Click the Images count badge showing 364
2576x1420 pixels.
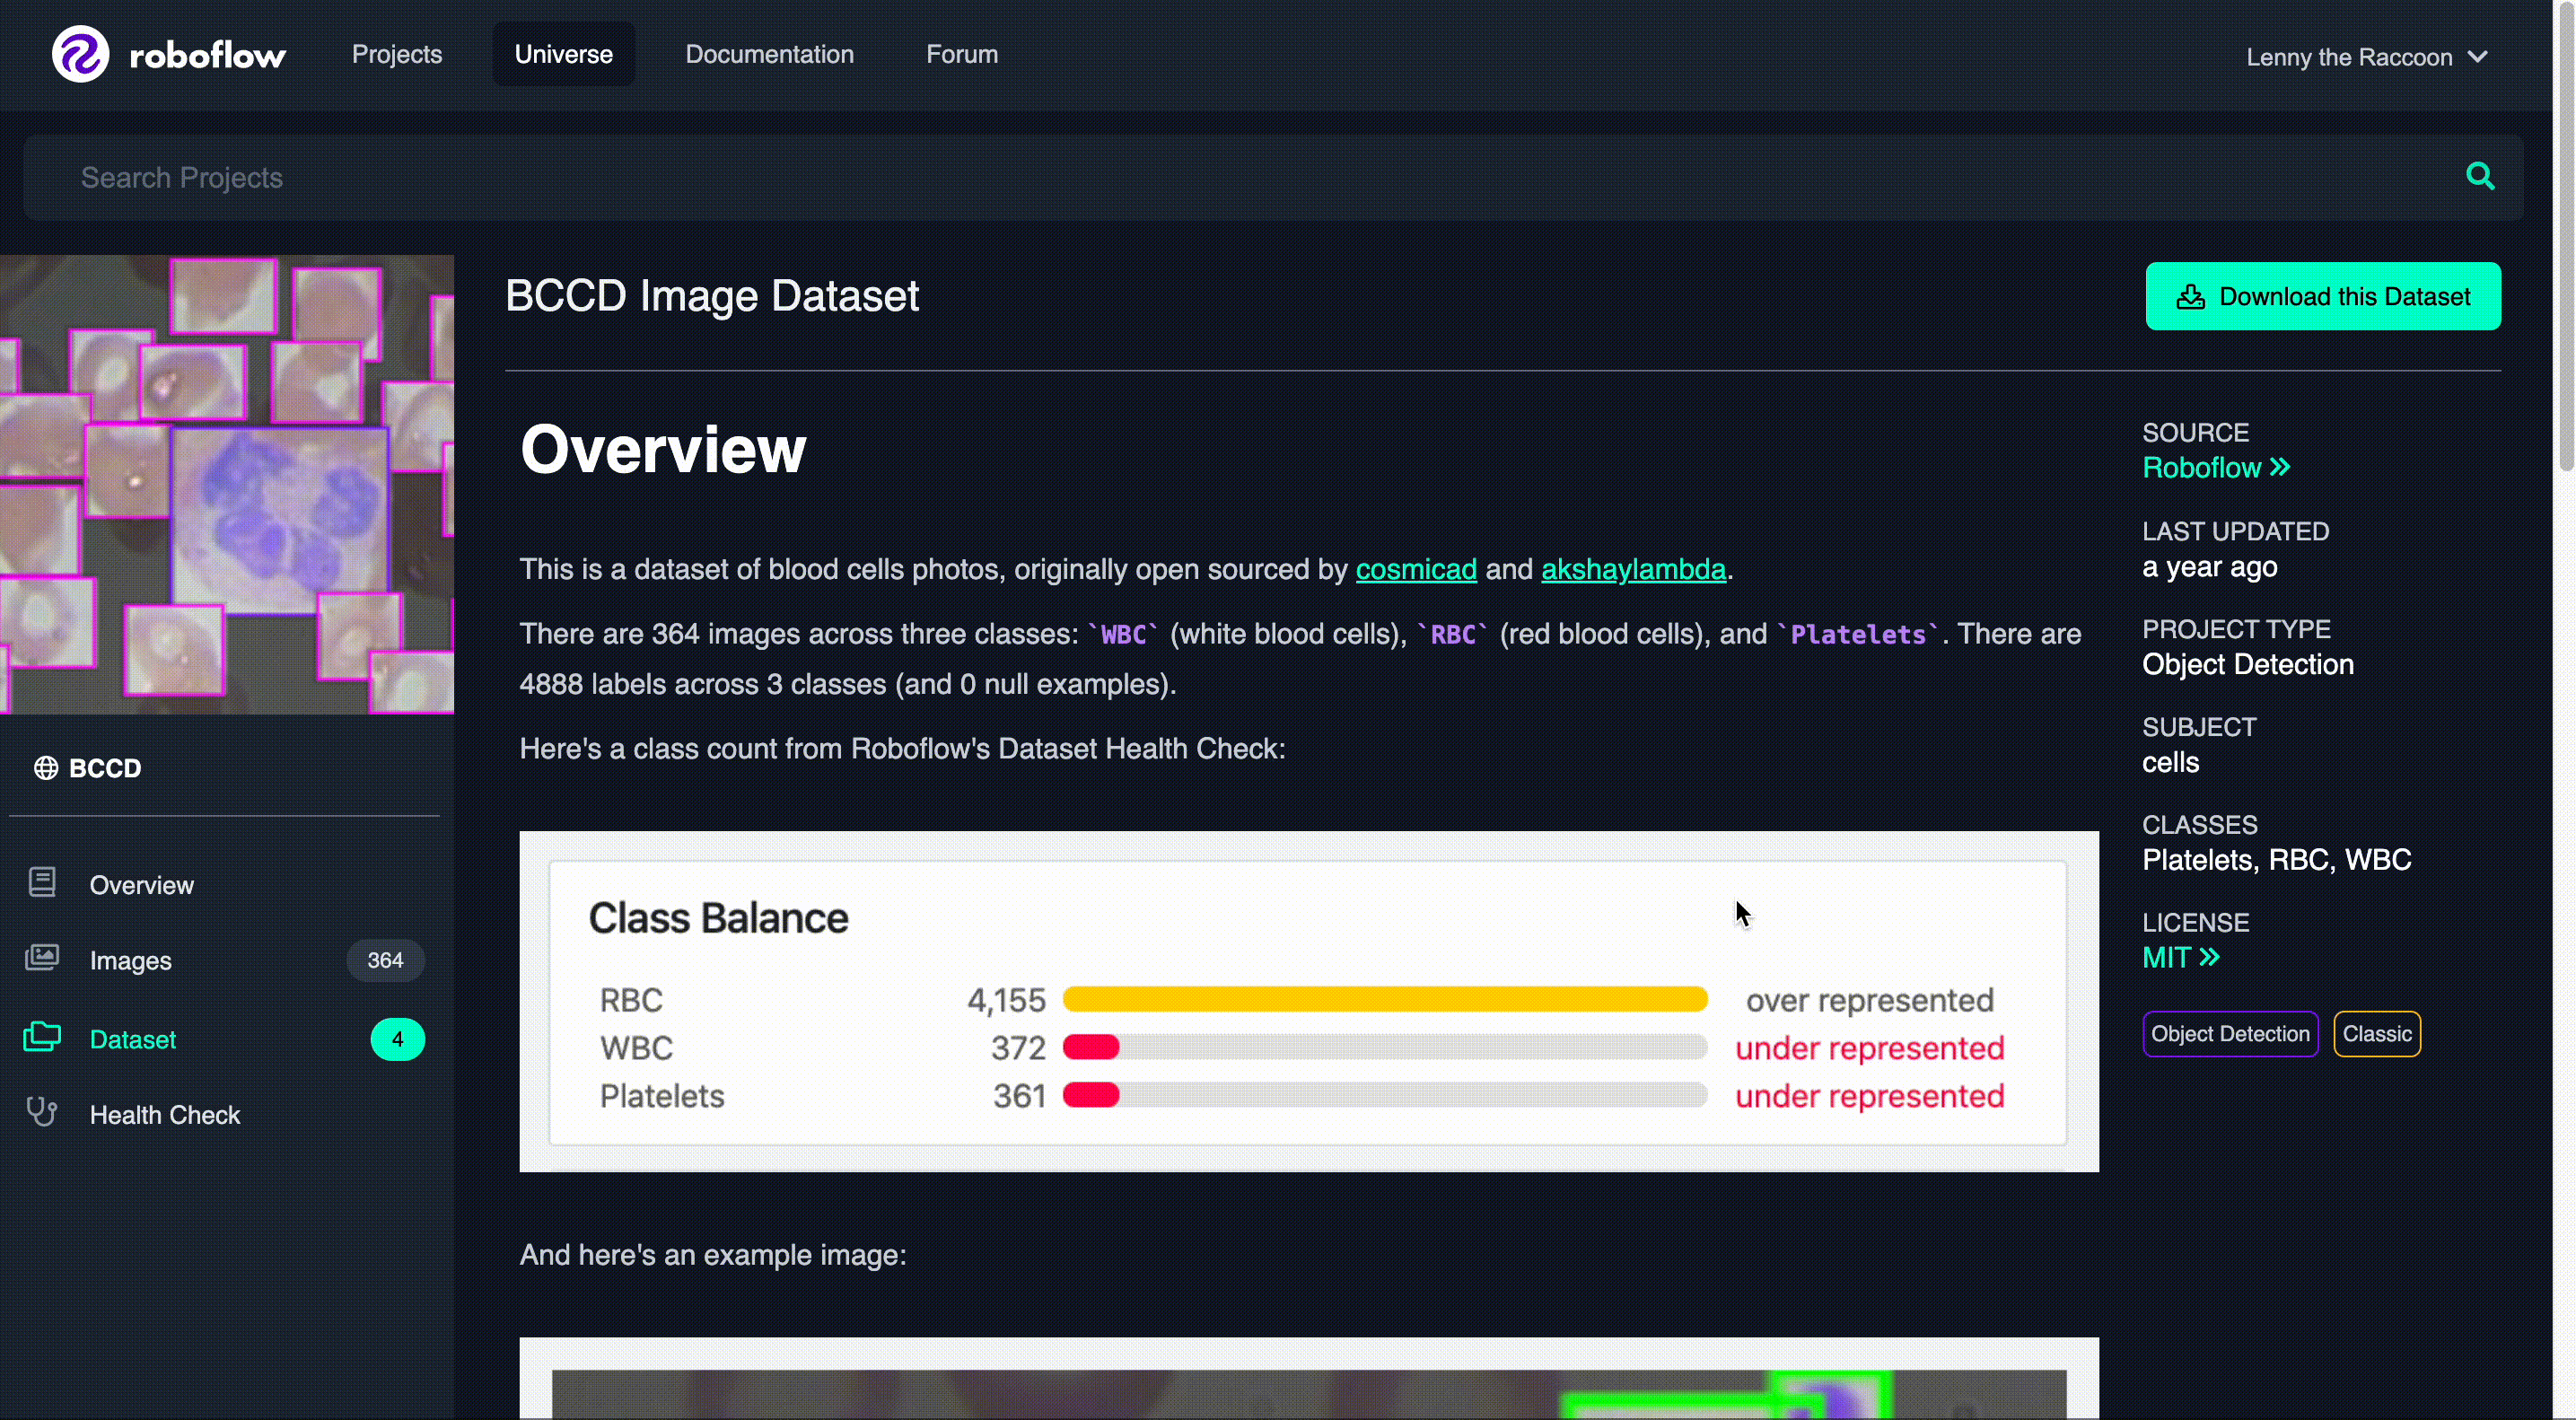coord(385,959)
